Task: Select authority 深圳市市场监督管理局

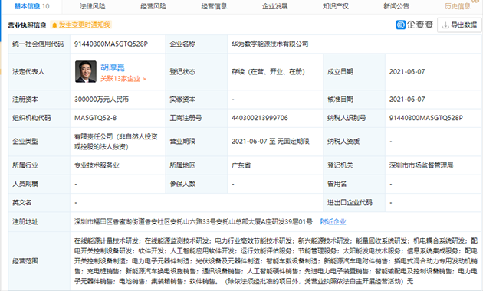Action: coord(421,165)
